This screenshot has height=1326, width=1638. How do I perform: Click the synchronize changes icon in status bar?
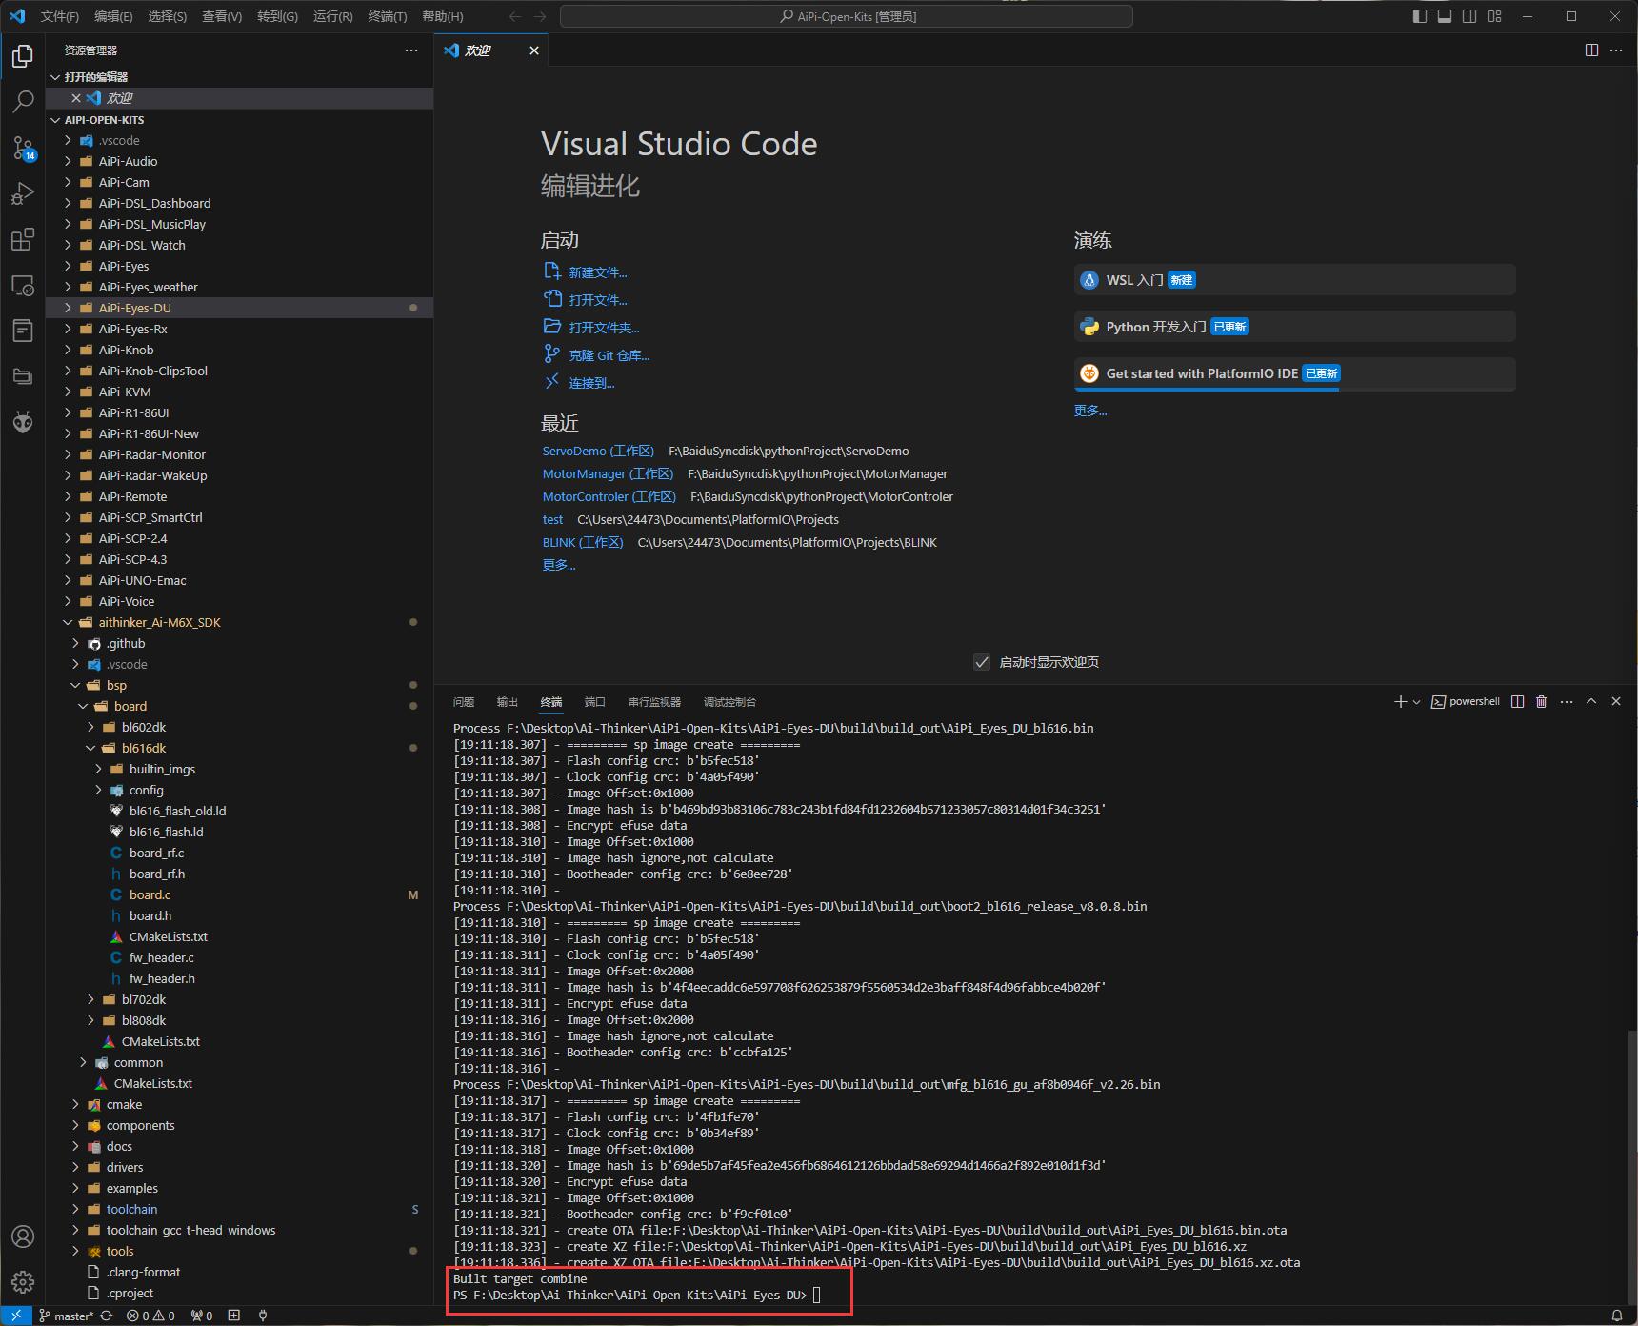[107, 1316]
